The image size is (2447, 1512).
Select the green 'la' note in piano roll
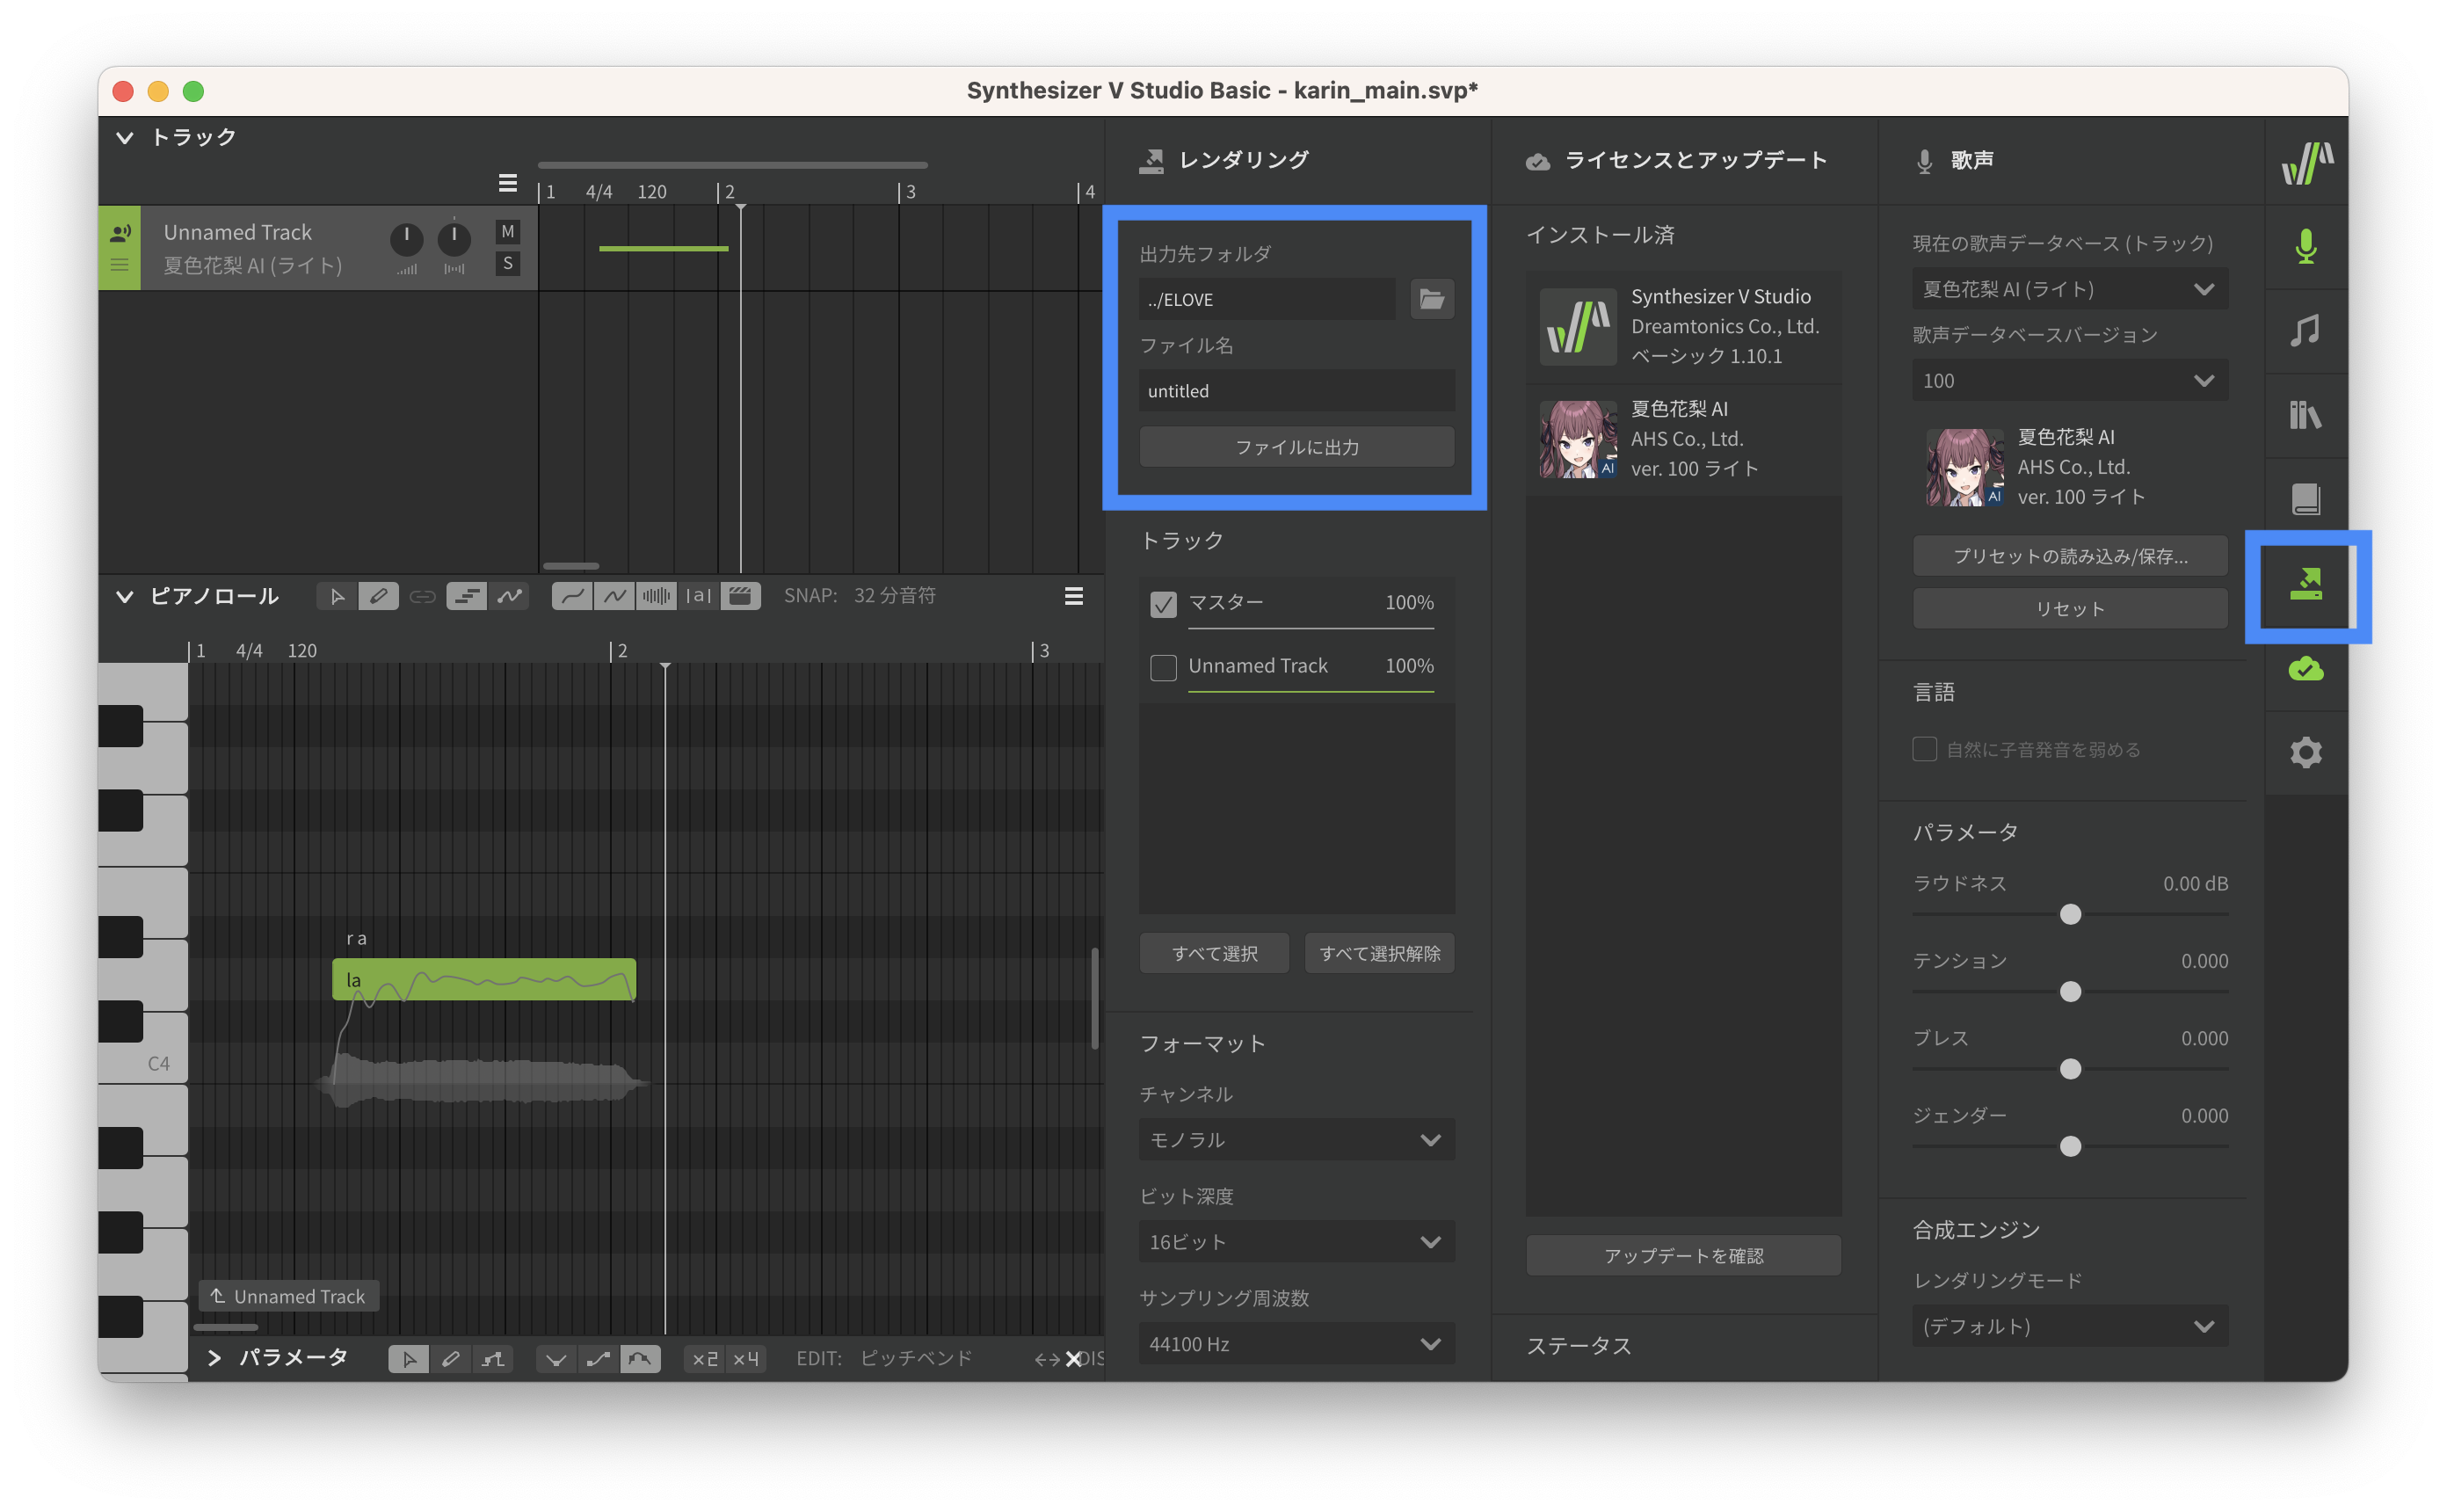[483, 980]
